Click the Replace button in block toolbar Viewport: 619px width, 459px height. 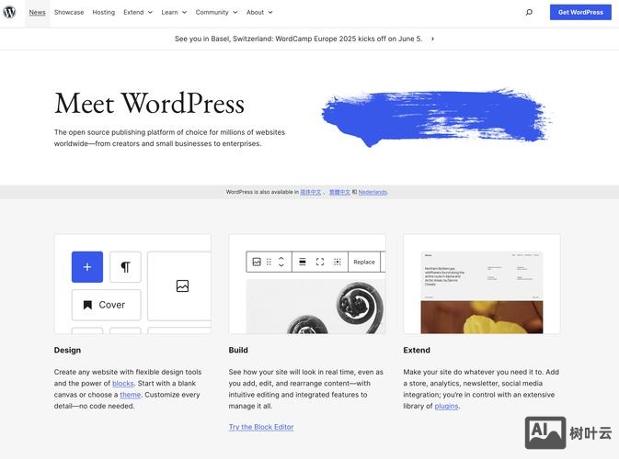click(364, 262)
